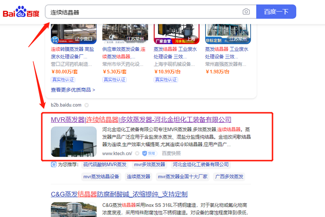This screenshot has width=325, height=217.
Task: Open 查看更多优质商品 link
Action: coord(73,90)
